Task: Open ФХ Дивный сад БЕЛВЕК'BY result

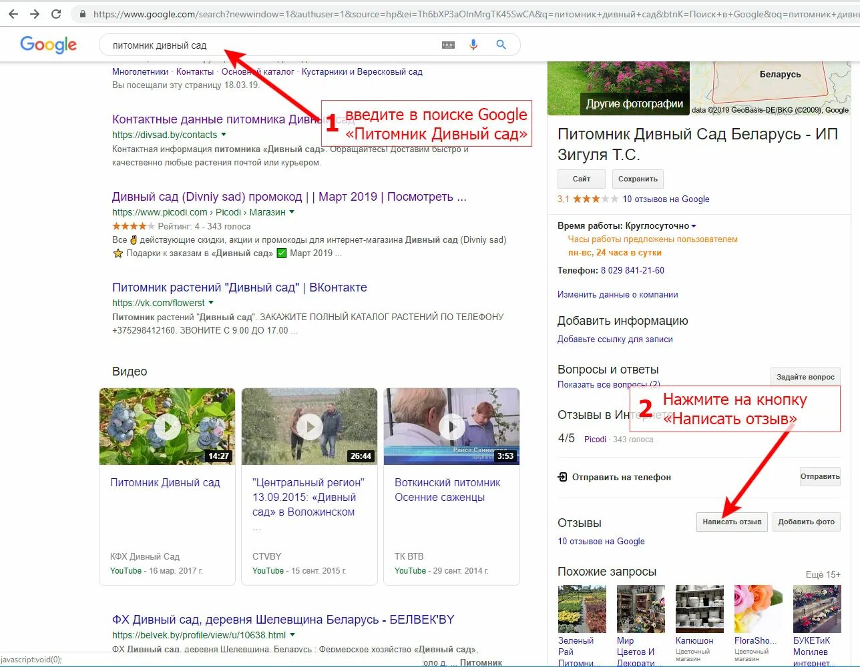Action: (x=283, y=620)
